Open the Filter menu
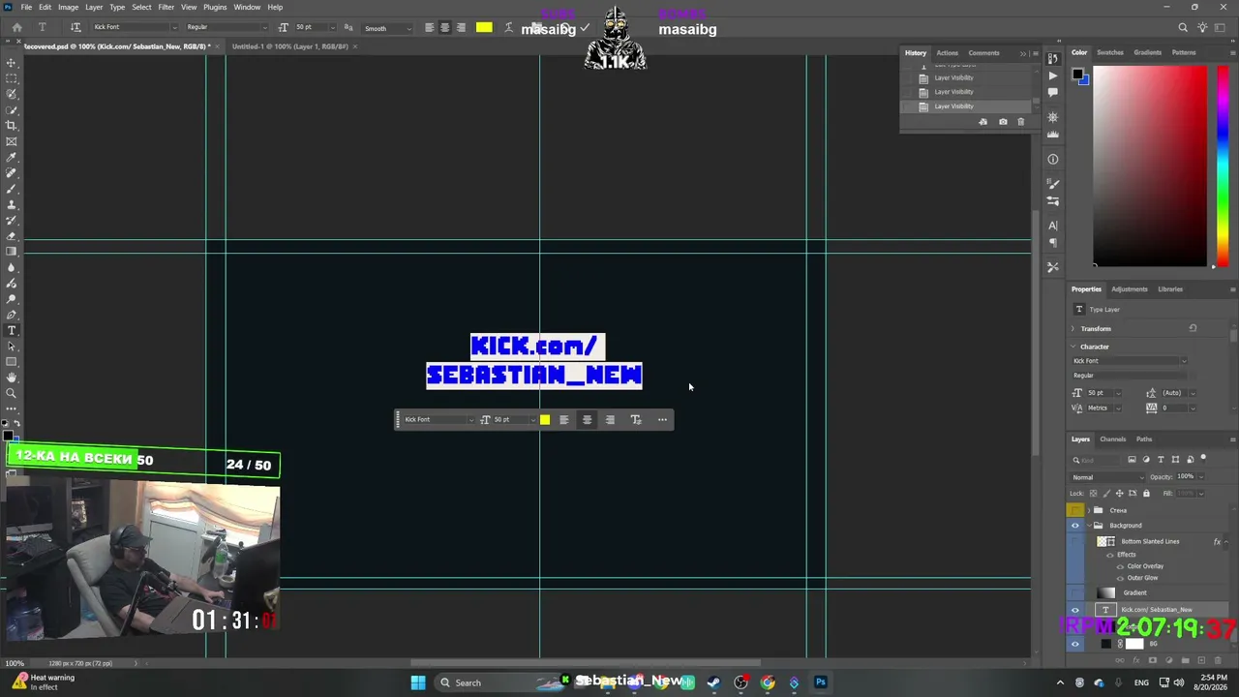Image resolution: width=1239 pixels, height=697 pixels. (166, 7)
